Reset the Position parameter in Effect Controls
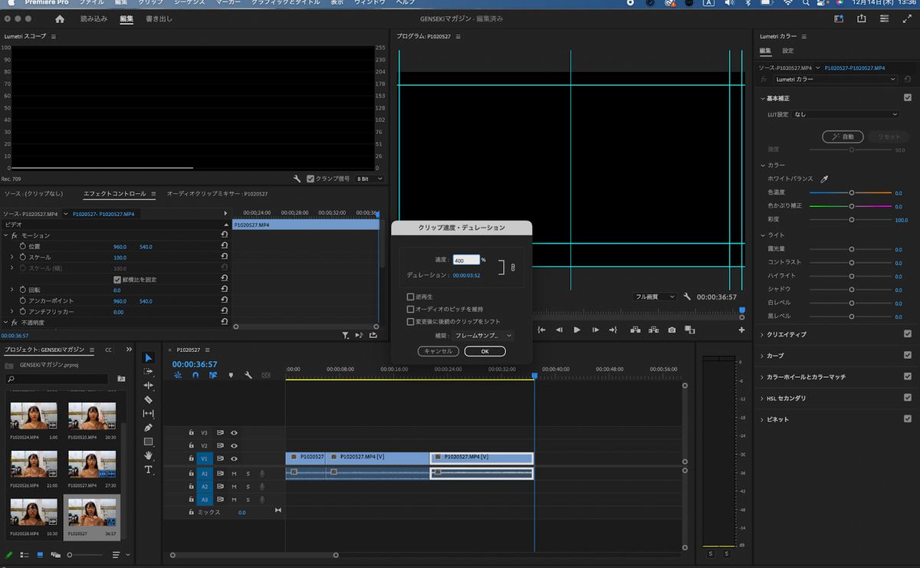920x568 pixels. pos(224,247)
